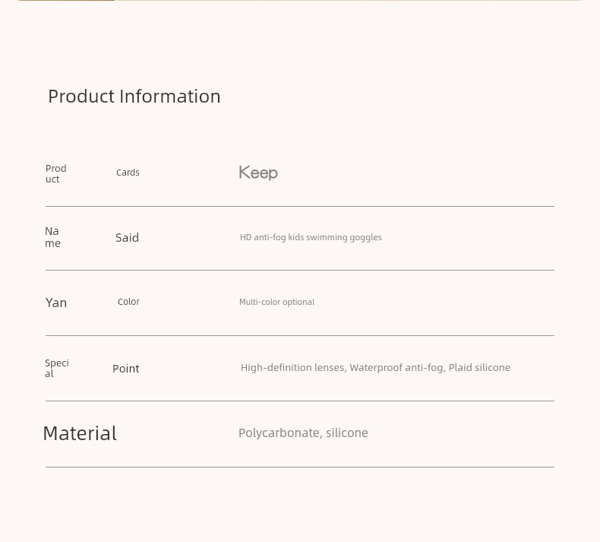Click the Name row label
Image resolution: width=600 pixels, height=542 pixels.
tap(53, 237)
